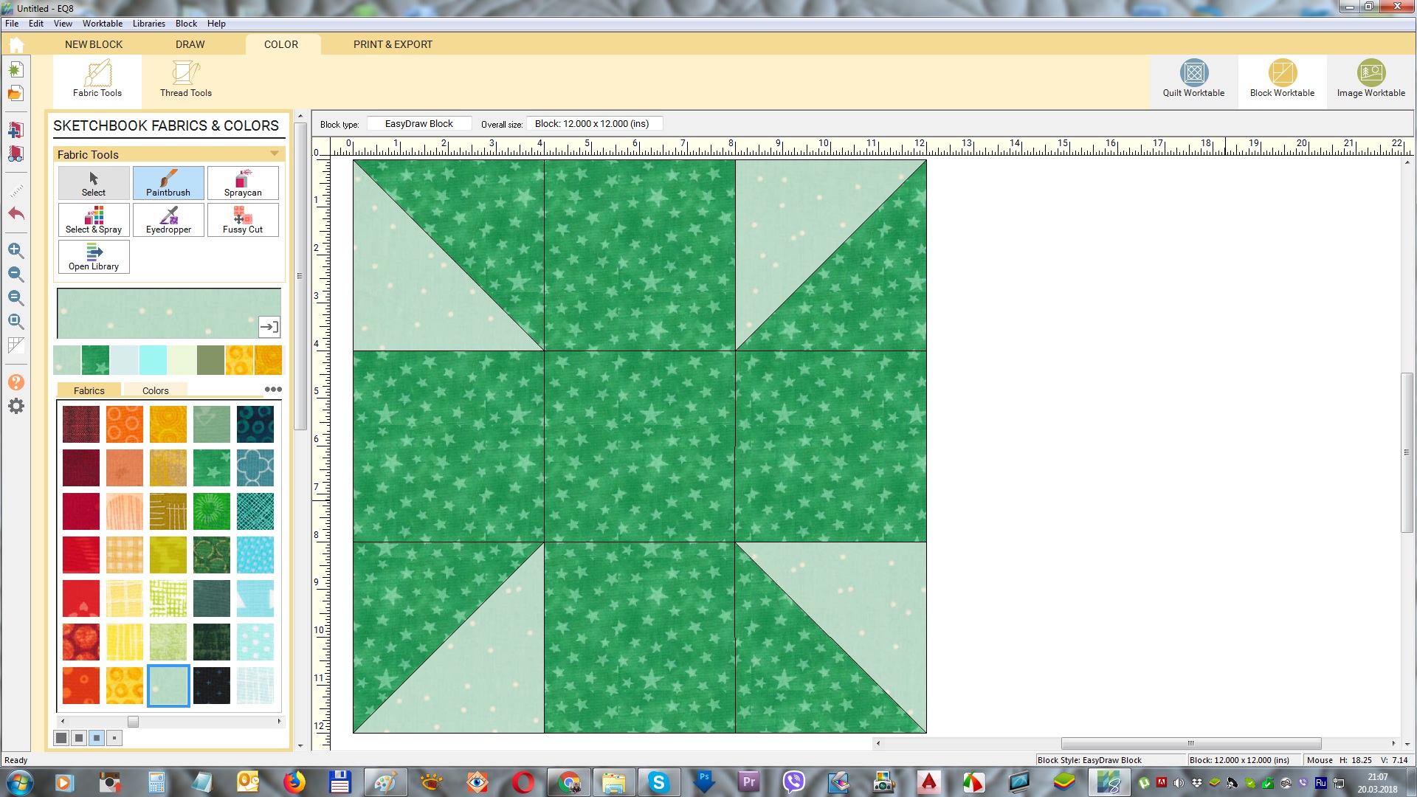Pick green star fabric in recent swatches

click(95, 360)
